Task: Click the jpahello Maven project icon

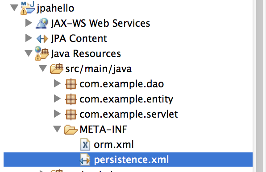Action: click(28, 8)
